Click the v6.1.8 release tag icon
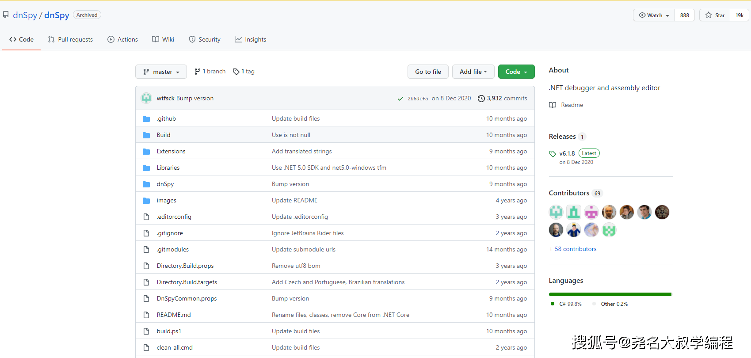 pyautogui.click(x=552, y=154)
